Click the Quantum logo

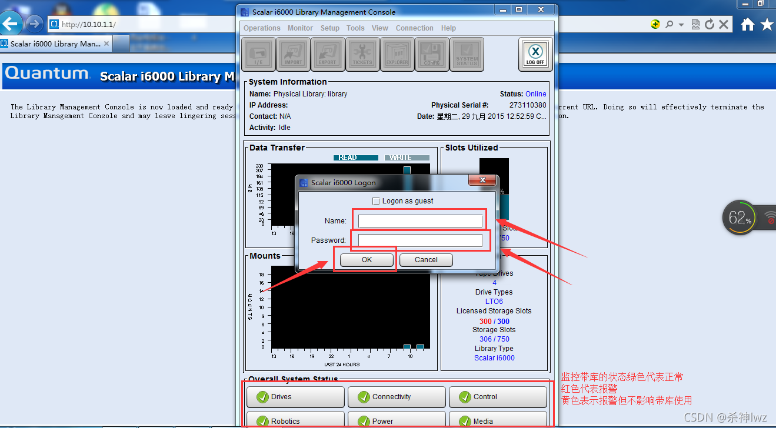47,73
